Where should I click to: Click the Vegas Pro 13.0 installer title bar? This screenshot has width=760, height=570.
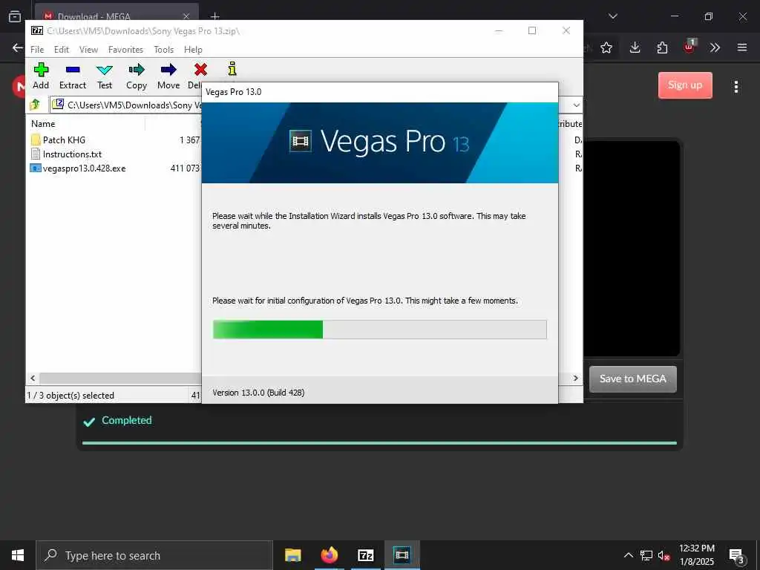[379, 92]
